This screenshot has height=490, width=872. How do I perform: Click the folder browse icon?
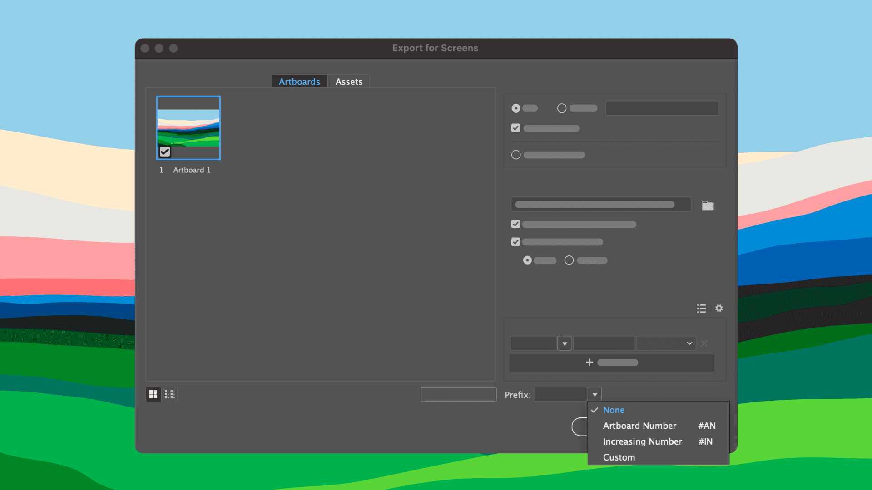coord(708,206)
